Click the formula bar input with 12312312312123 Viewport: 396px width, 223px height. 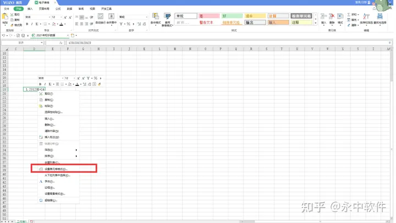pos(229,43)
